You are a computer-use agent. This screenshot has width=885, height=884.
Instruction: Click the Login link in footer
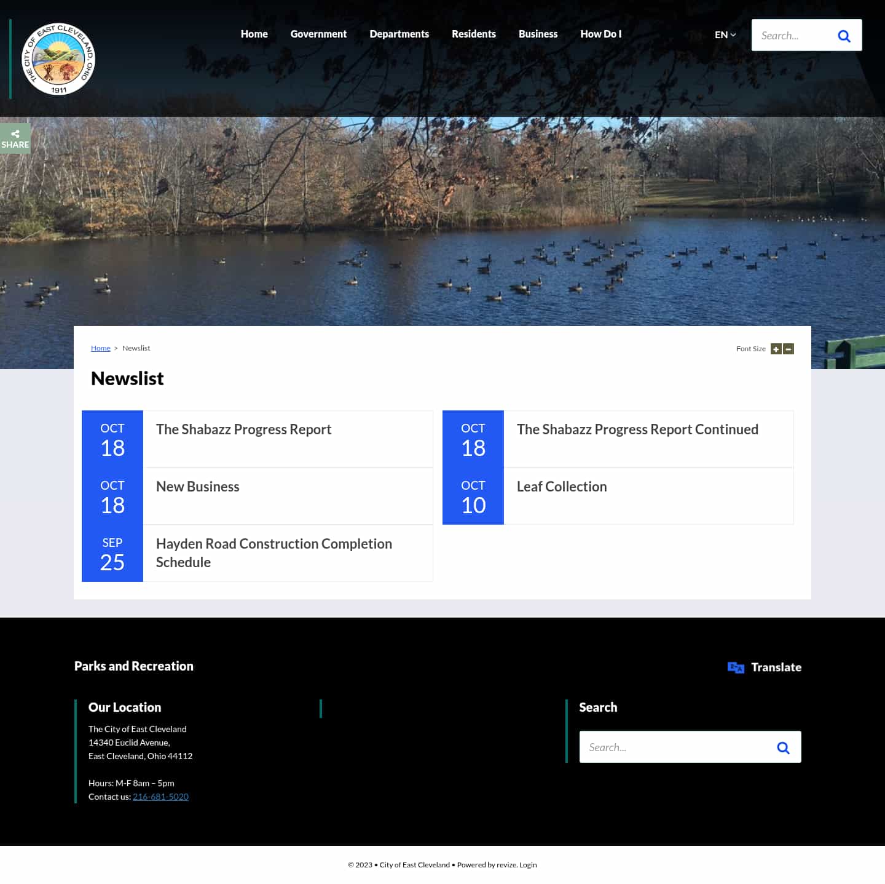(527, 864)
